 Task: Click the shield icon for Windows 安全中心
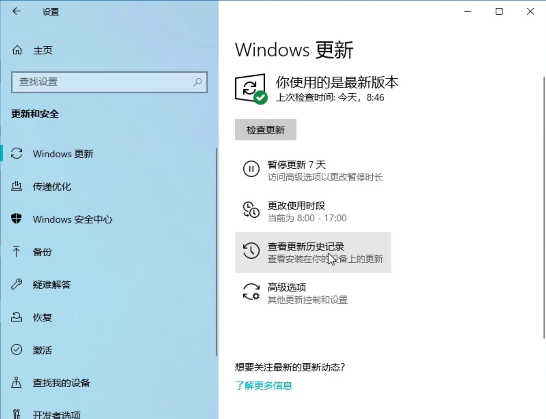tap(17, 219)
